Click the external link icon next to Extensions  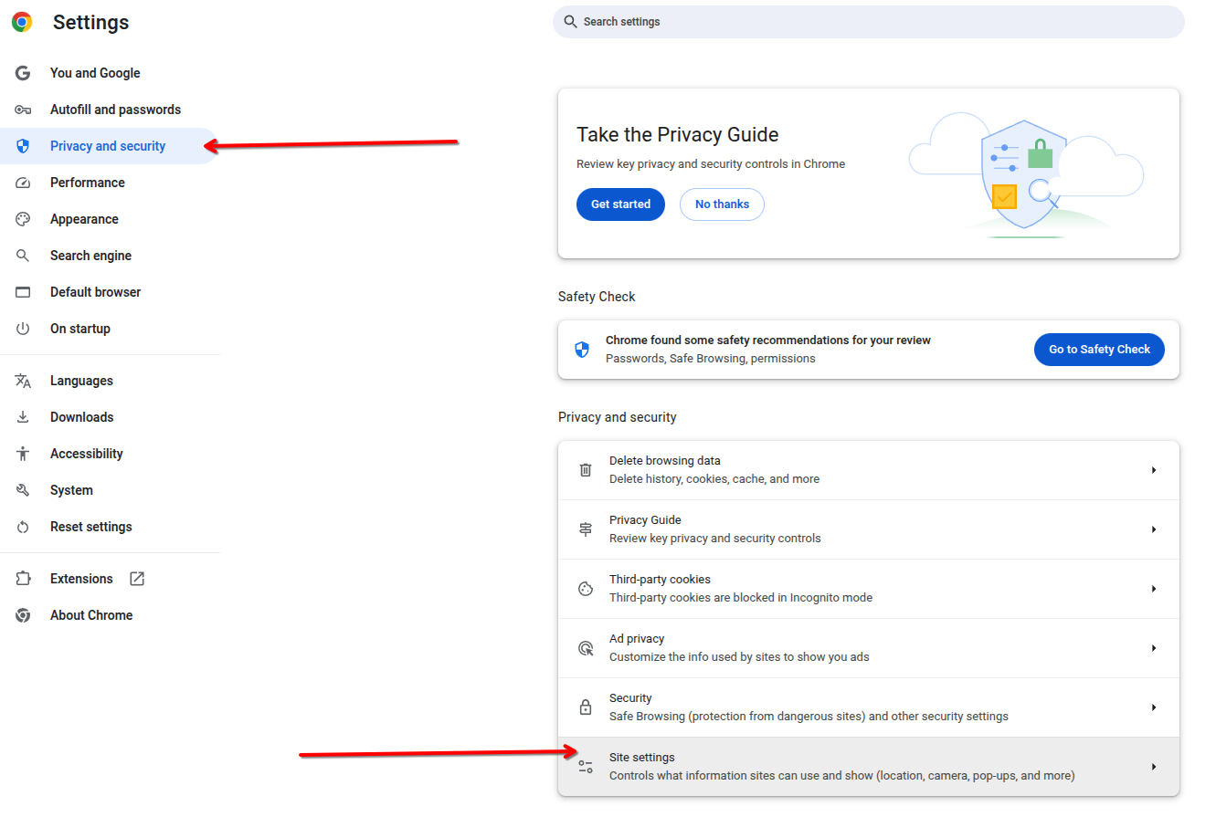137,579
